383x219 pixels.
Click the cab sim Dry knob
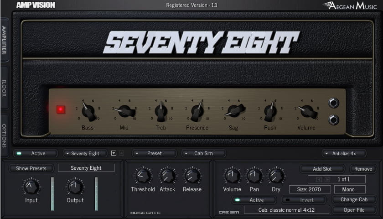(276, 176)
